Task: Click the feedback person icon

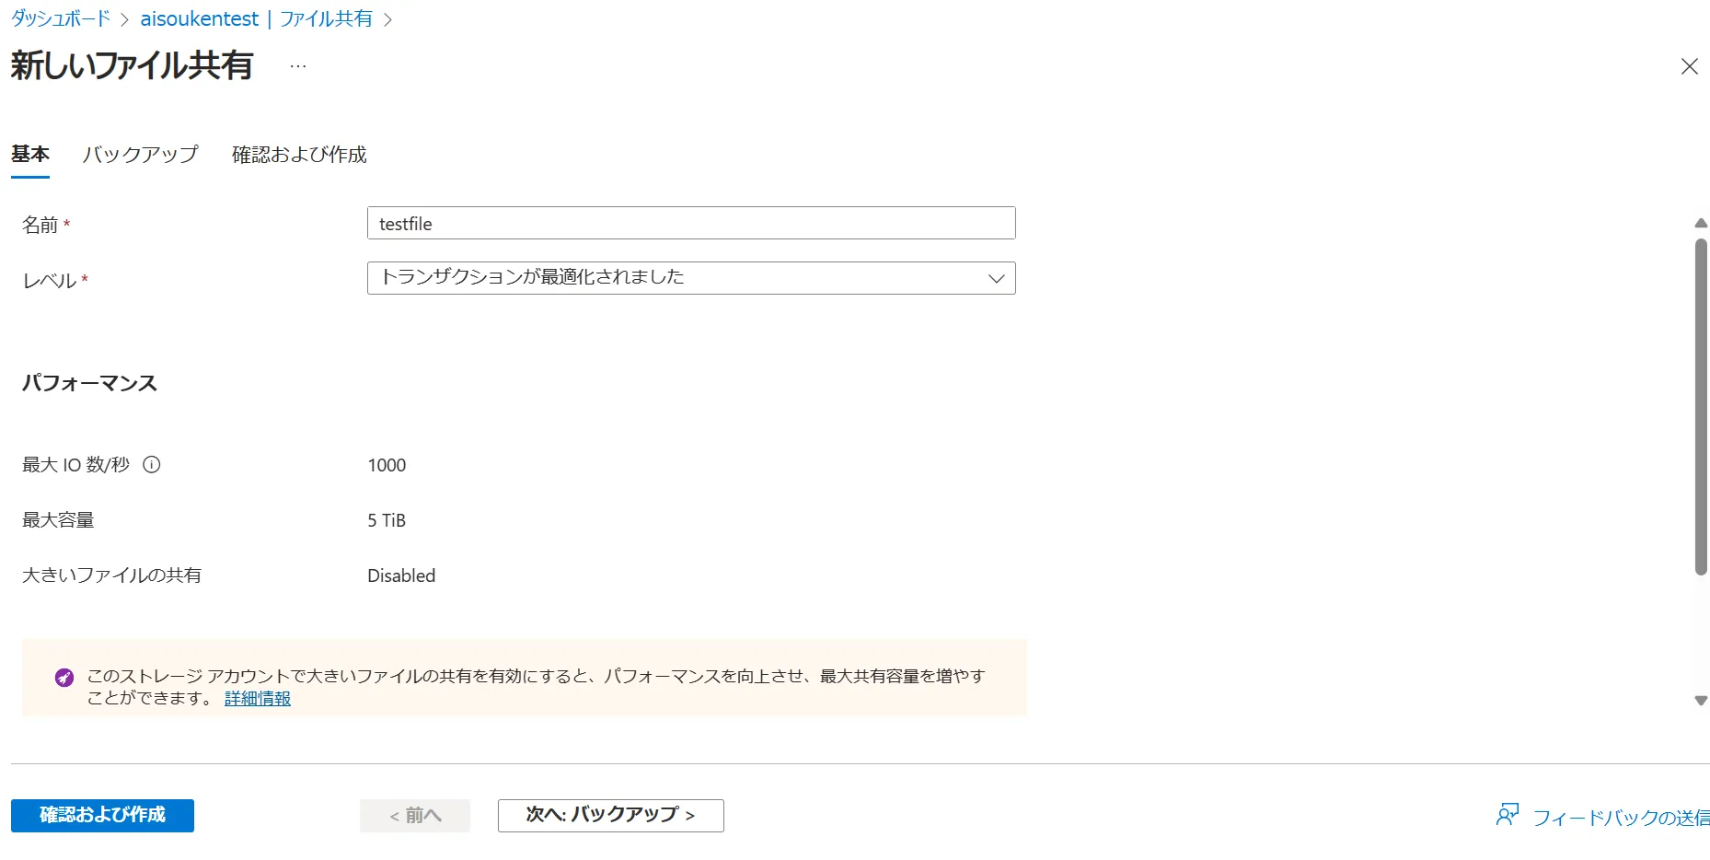Action: pyautogui.click(x=1507, y=815)
